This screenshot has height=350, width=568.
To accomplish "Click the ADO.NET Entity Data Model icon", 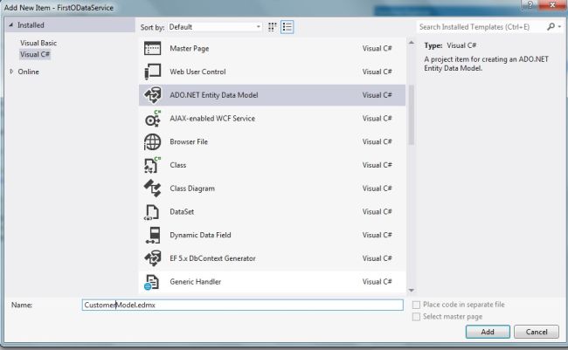I will point(153,95).
